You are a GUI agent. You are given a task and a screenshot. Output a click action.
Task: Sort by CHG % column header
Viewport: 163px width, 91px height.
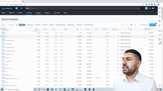click(x=45, y=29)
